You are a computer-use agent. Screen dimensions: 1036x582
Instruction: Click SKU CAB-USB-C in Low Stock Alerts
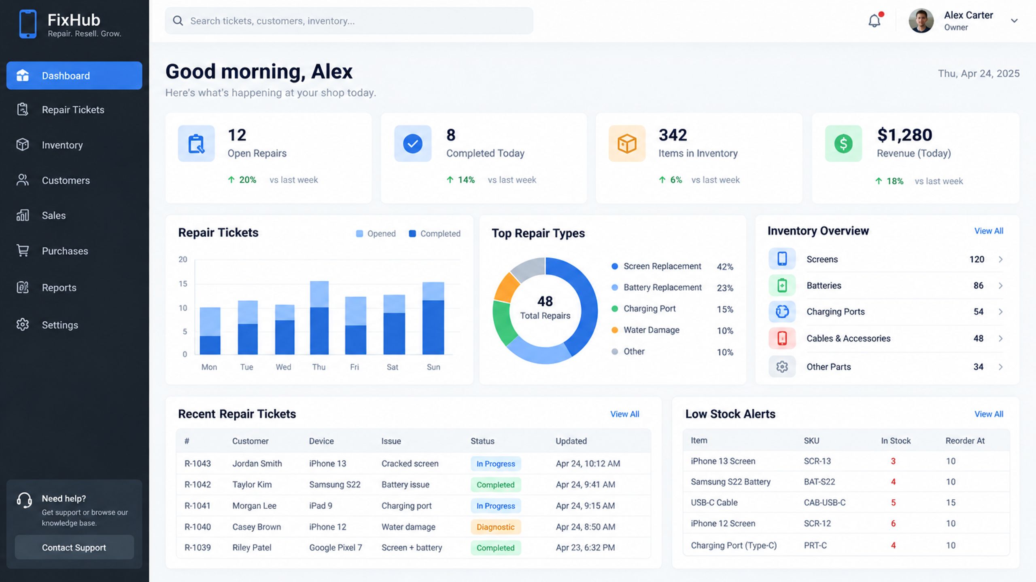[x=825, y=502]
